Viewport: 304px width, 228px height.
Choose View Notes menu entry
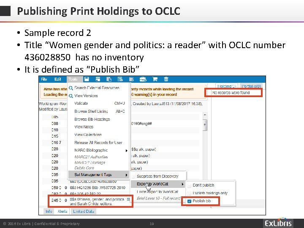[84, 127]
